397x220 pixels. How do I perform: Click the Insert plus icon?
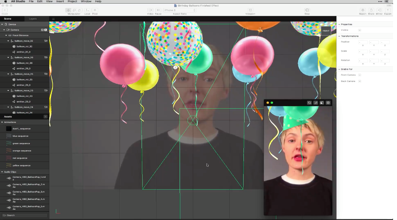5,10
